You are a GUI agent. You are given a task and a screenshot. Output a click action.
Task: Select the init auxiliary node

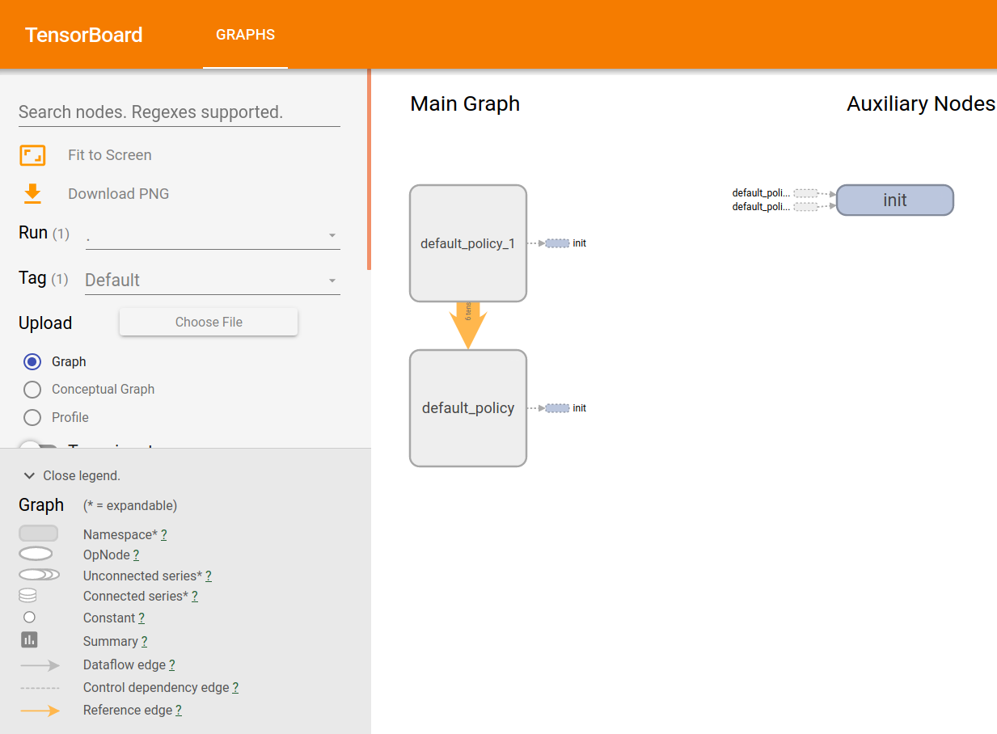coord(895,200)
